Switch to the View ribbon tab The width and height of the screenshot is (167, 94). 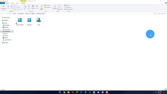pyautogui.click(x=17, y=3)
